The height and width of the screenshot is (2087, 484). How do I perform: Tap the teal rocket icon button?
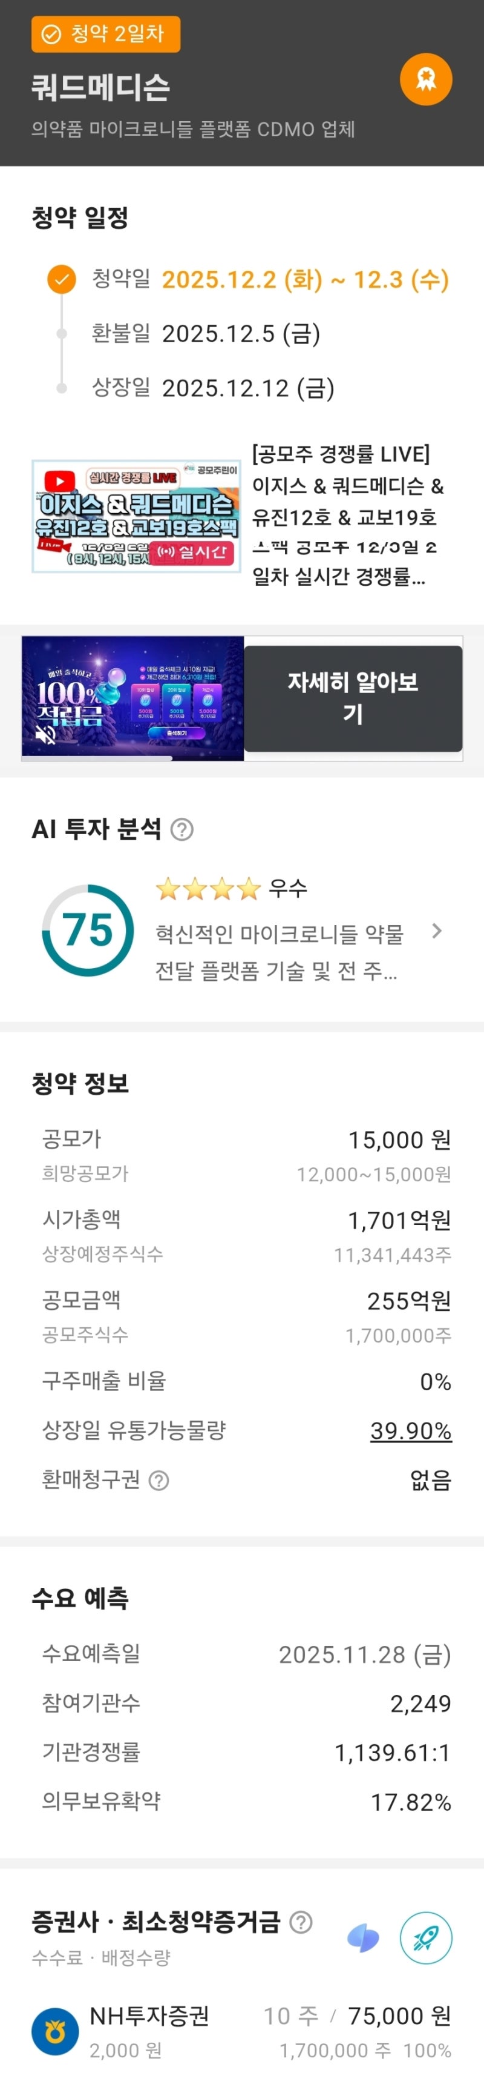(426, 1939)
